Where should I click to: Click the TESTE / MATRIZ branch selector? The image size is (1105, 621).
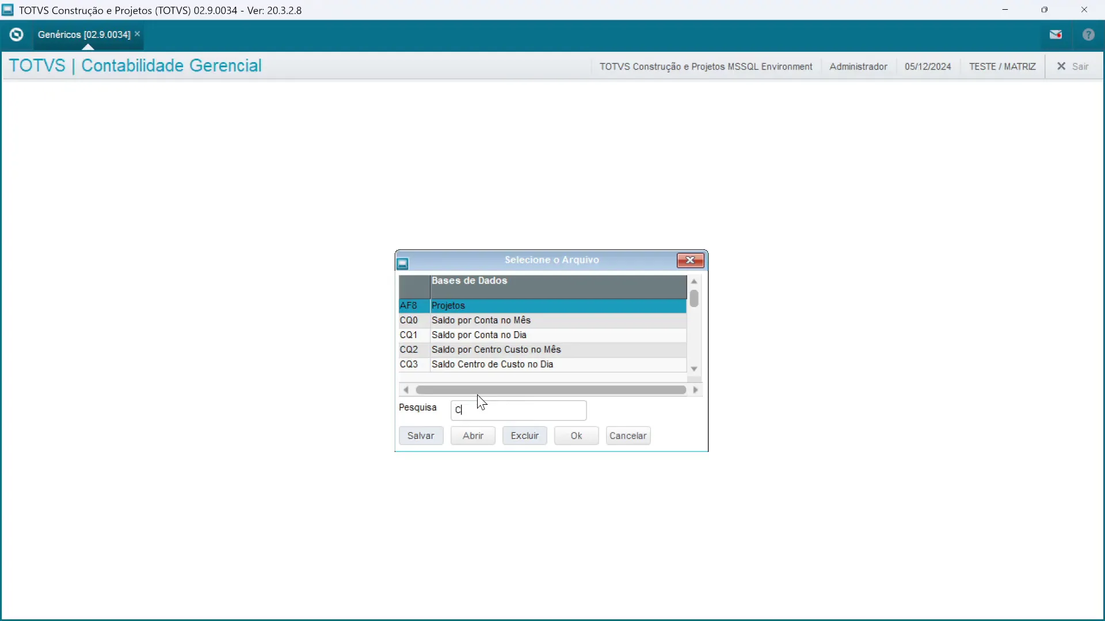pyautogui.click(x=1002, y=67)
